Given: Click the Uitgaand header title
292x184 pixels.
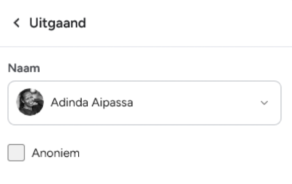Looking at the screenshot, I should (58, 23).
